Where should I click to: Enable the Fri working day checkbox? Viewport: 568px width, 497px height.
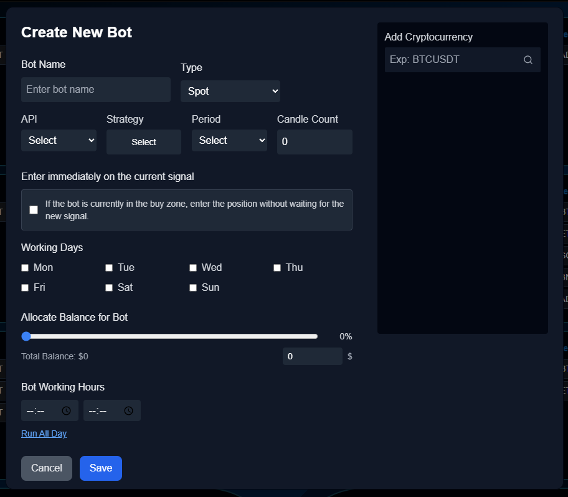pos(25,288)
